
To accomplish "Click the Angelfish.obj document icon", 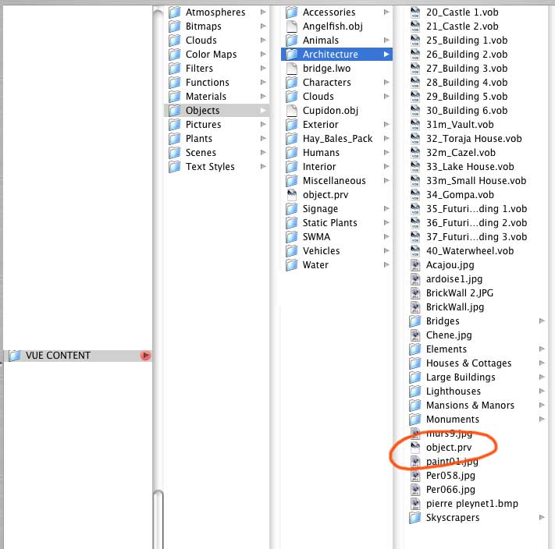I will [x=292, y=27].
